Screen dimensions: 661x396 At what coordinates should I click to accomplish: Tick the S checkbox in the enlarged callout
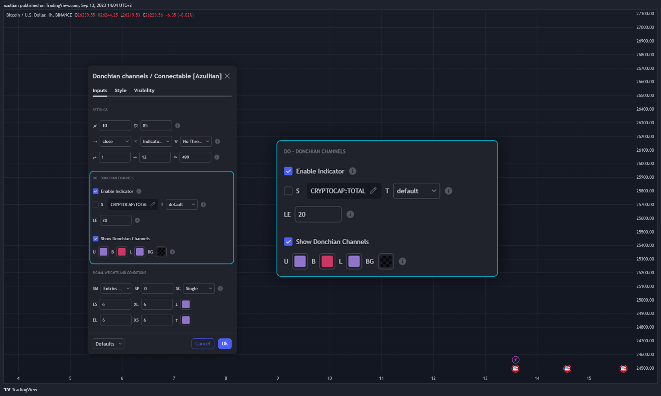[x=288, y=191]
